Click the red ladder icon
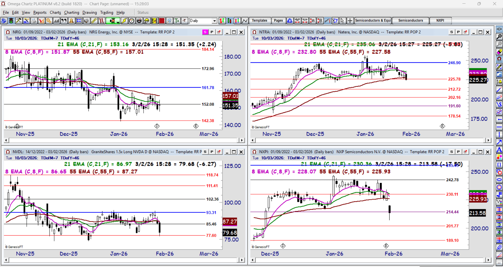The width and height of the screenshot is (503, 267). pos(102,21)
